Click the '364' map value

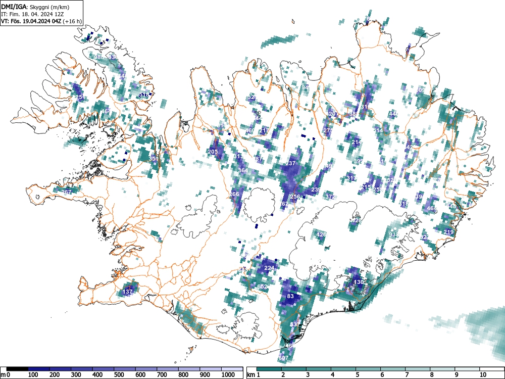(x=243, y=170)
